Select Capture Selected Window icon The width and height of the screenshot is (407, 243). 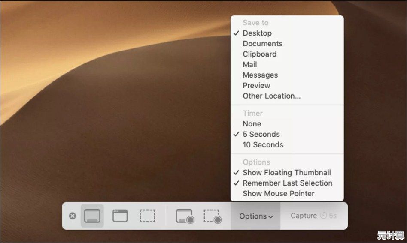click(x=120, y=216)
